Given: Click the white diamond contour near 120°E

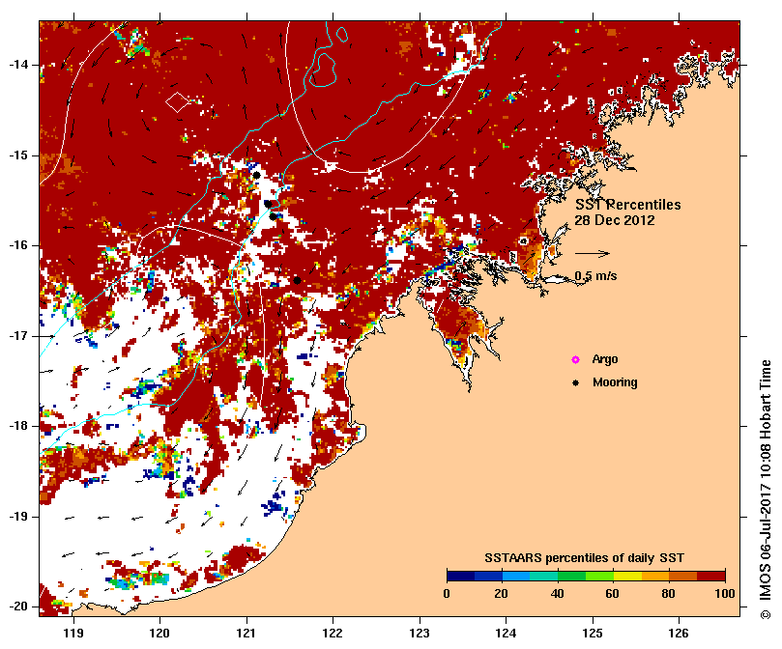Looking at the screenshot, I should pyautogui.click(x=178, y=102).
